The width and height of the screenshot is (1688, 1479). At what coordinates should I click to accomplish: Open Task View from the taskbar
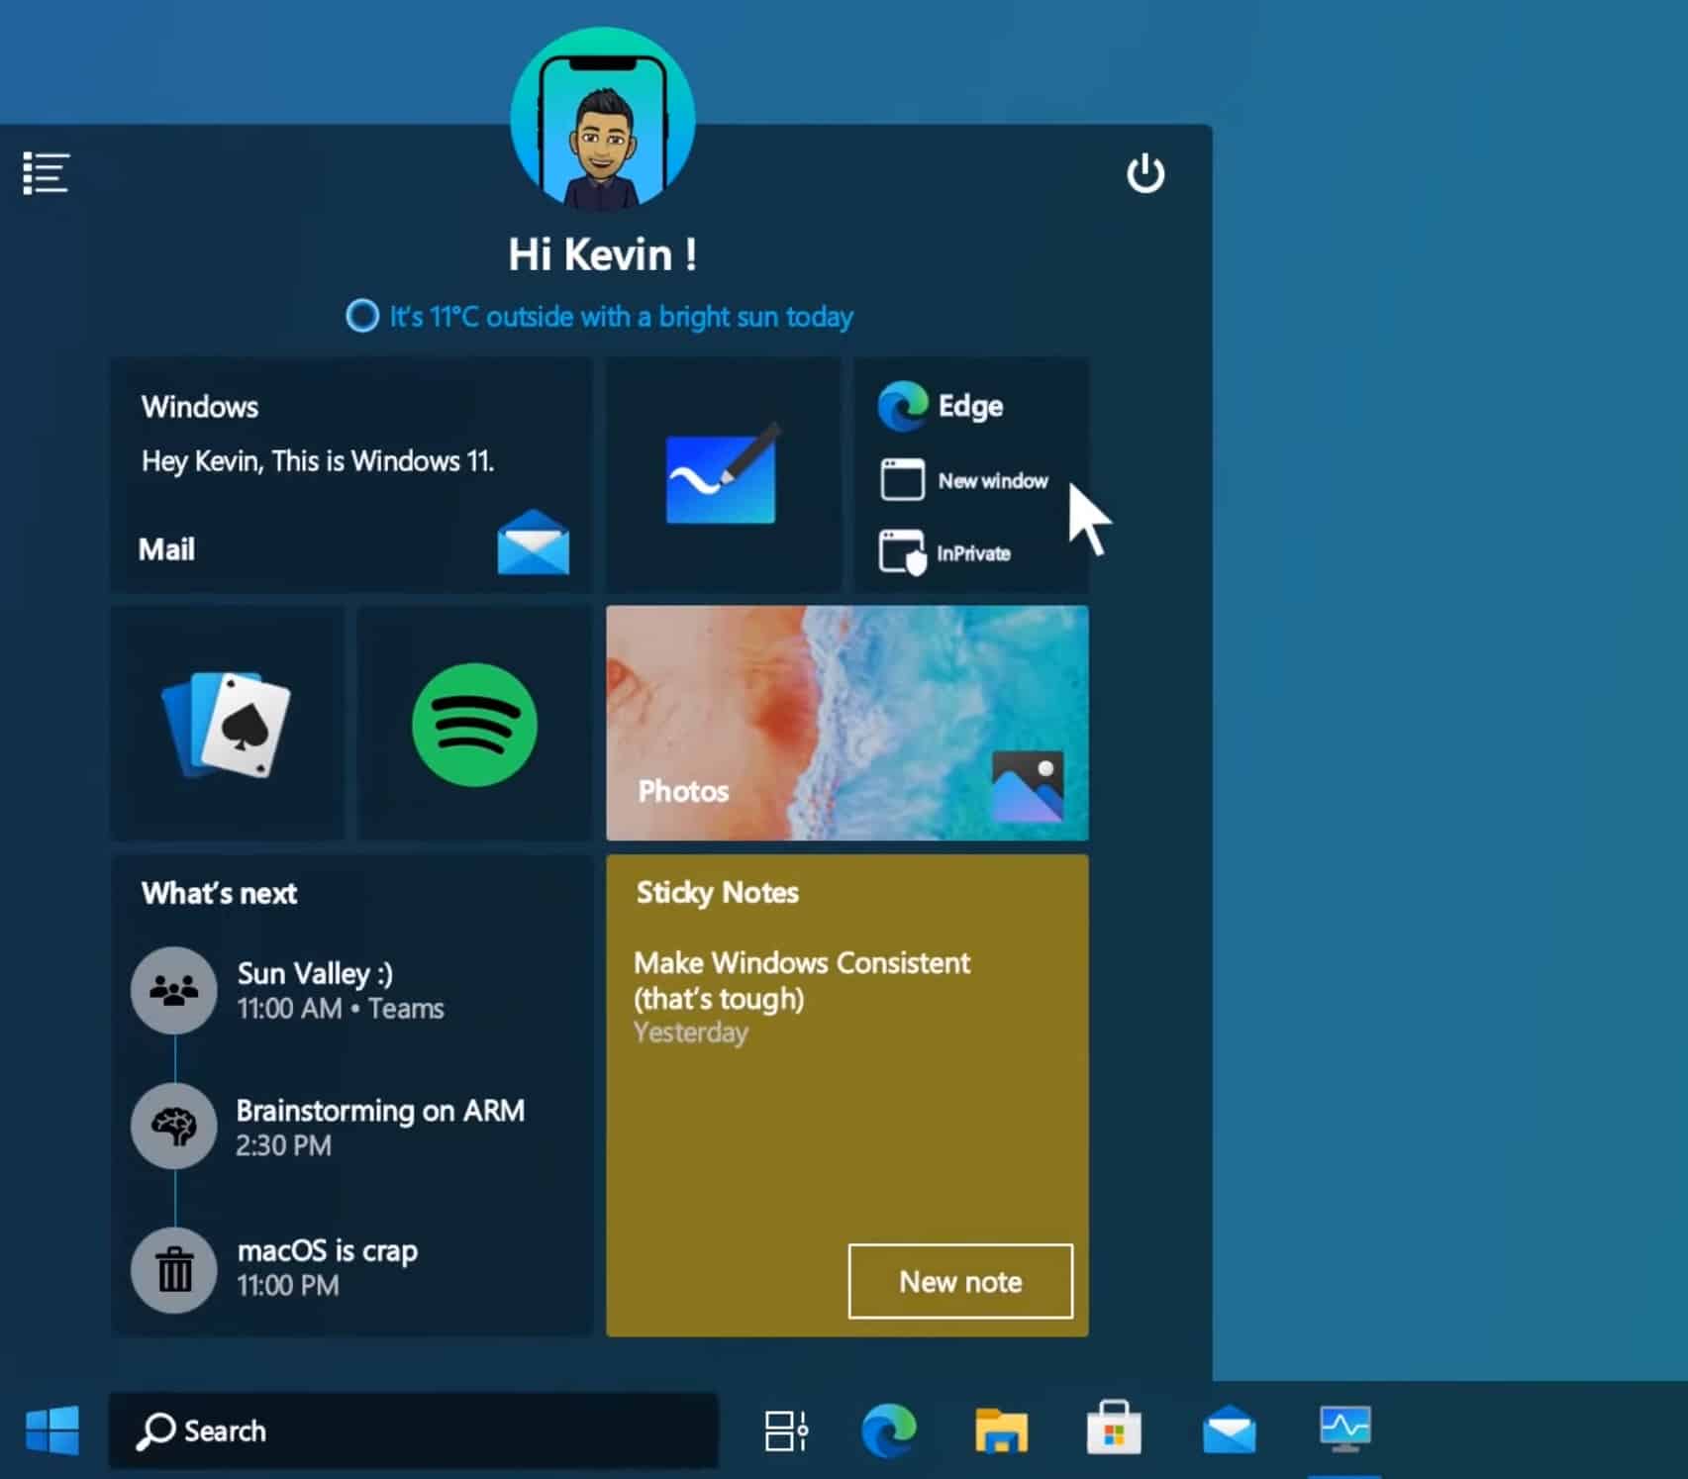tap(786, 1430)
